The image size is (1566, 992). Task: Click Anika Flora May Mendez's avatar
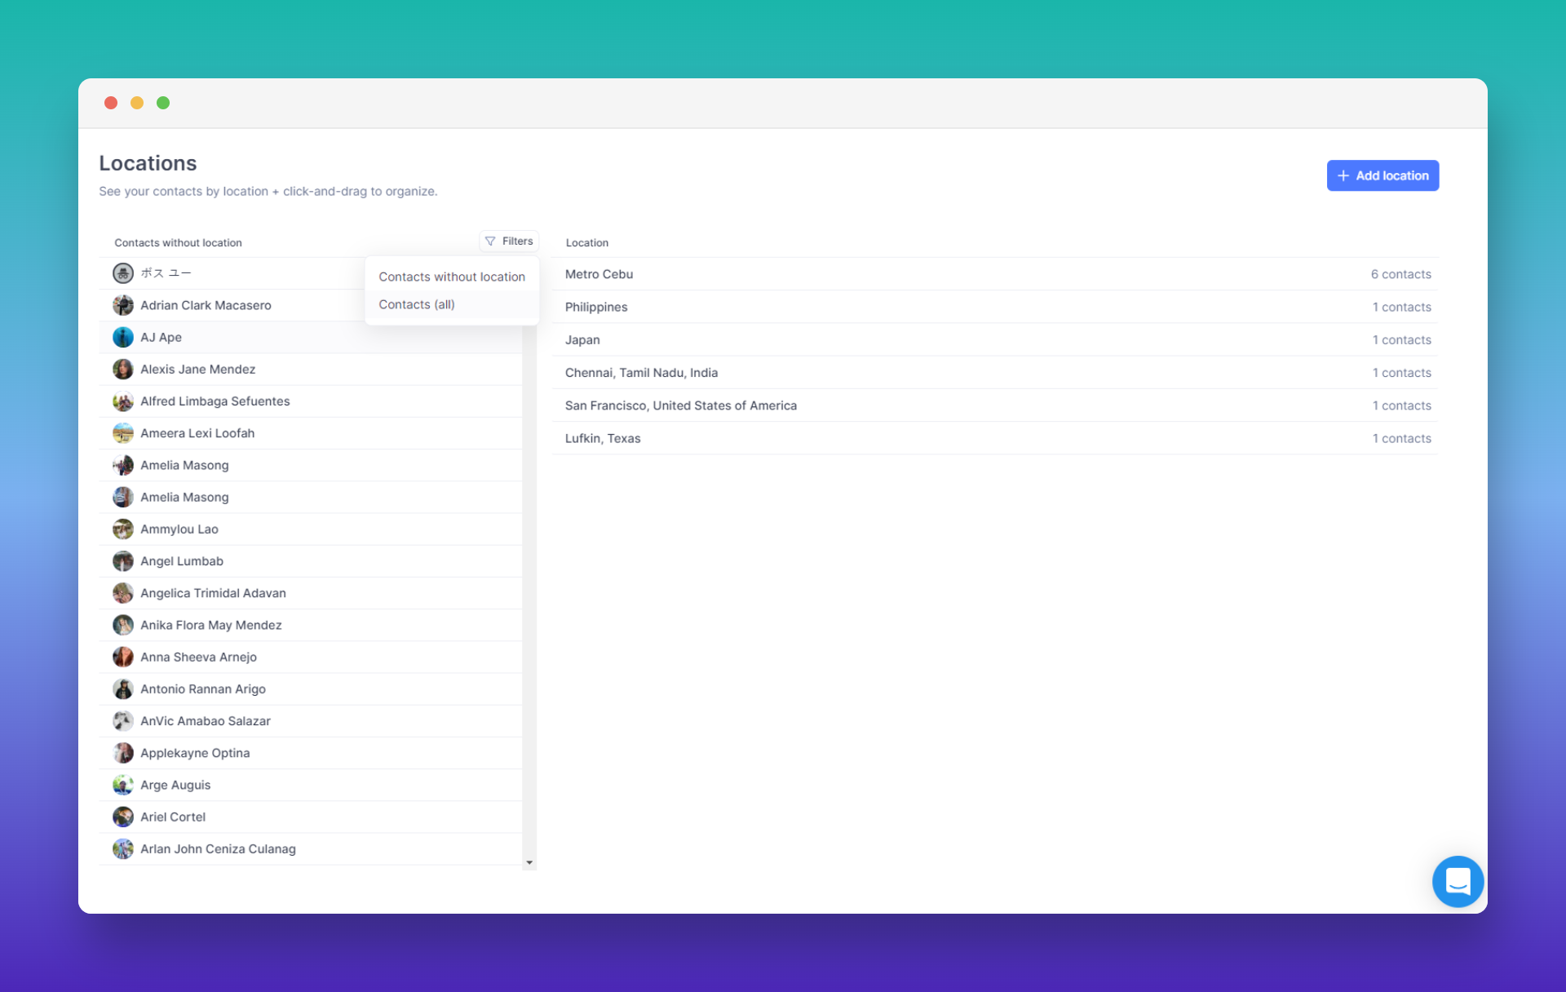pos(123,625)
